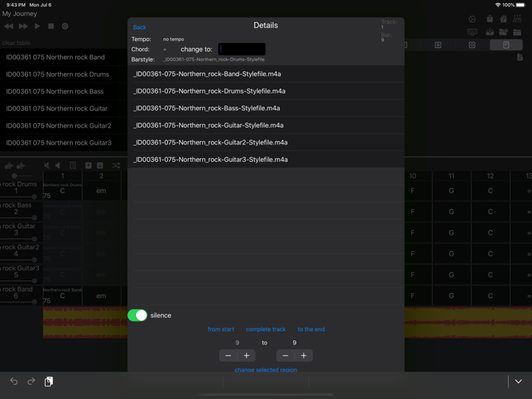532x399 pixels.
Task: Select Northern_rock-Bass-Stylefile.m4a in Details list
Action: pos(266,108)
